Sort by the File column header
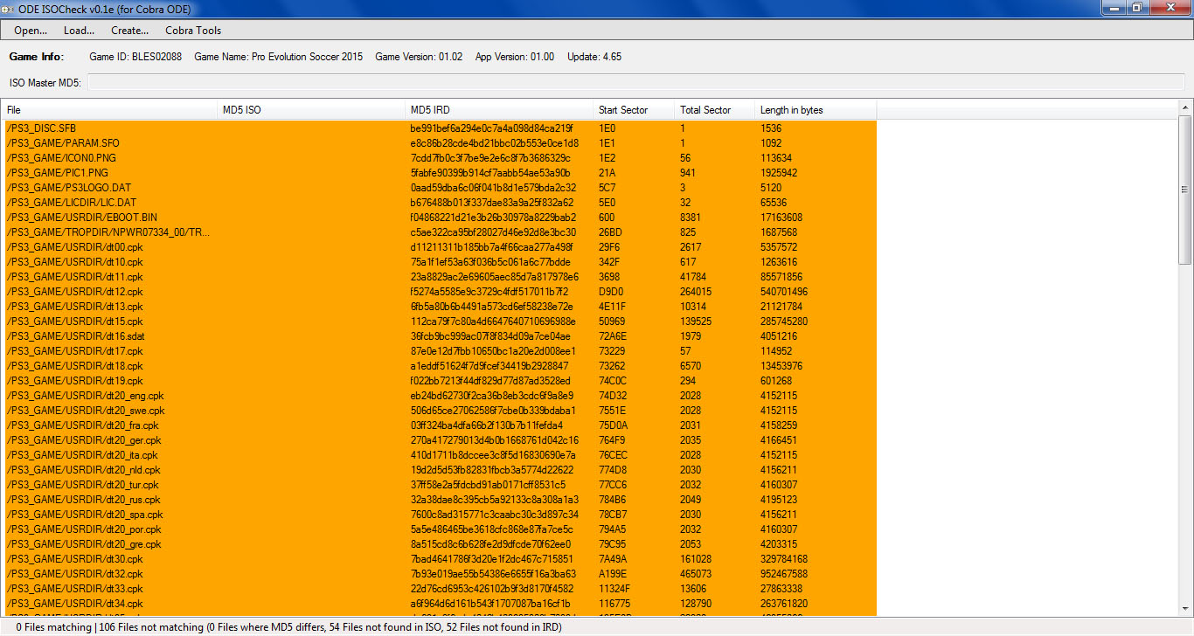This screenshot has width=1194, height=636. click(x=109, y=110)
